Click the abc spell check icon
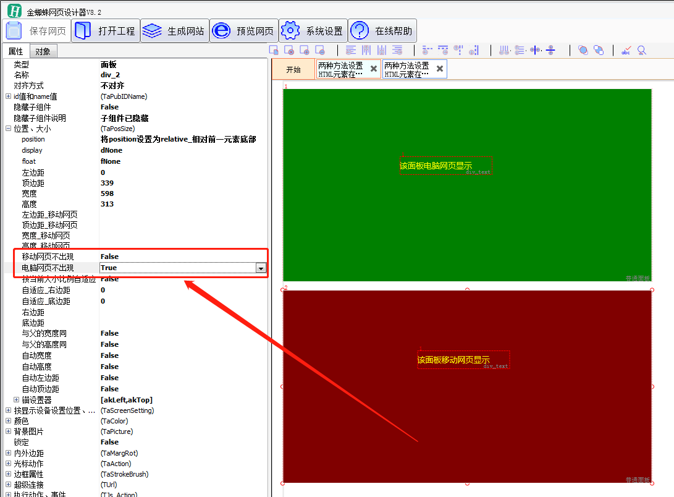Viewport: 674px width, 497px height. point(626,50)
